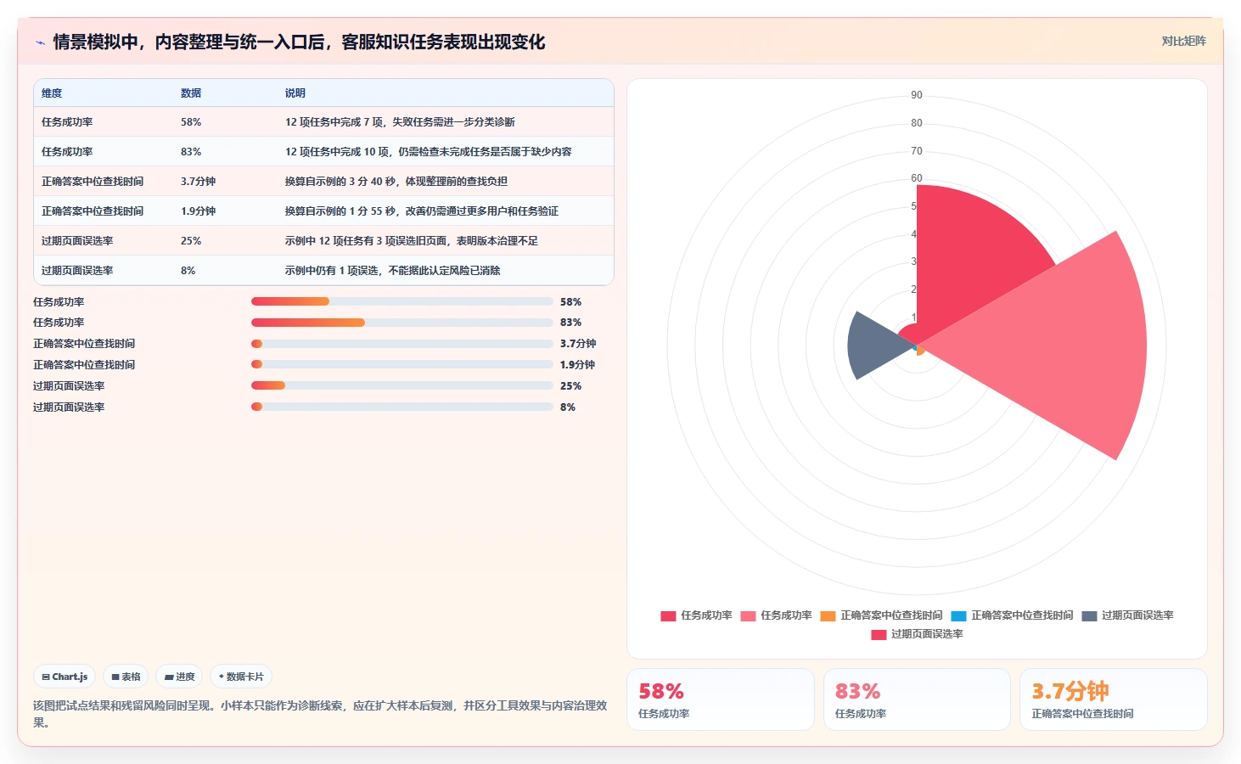Toggle the red 任务成功率 legend swatch
The image size is (1241, 764).
(668, 615)
